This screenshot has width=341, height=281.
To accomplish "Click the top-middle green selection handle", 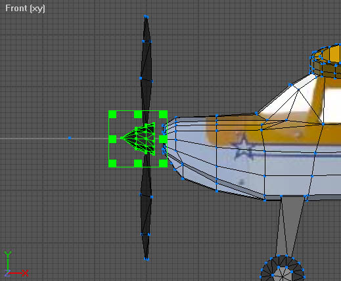I will pyautogui.click(x=138, y=114).
